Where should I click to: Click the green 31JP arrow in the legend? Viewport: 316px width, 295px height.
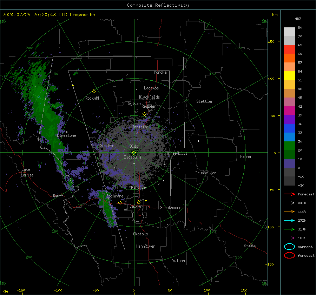[289, 229]
